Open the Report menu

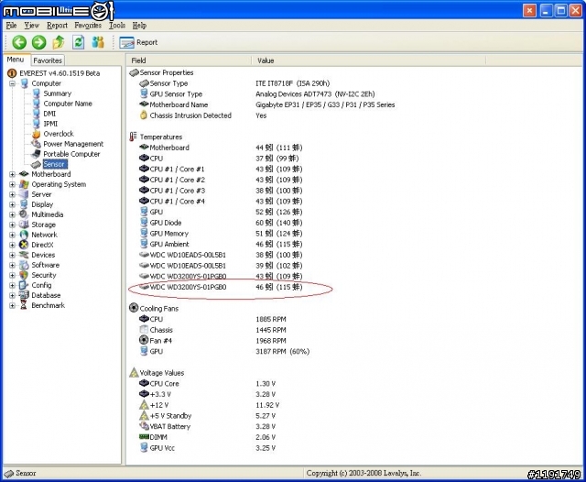click(x=57, y=26)
